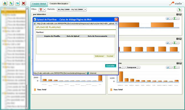Click the Adicionar button

click(99, 56)
